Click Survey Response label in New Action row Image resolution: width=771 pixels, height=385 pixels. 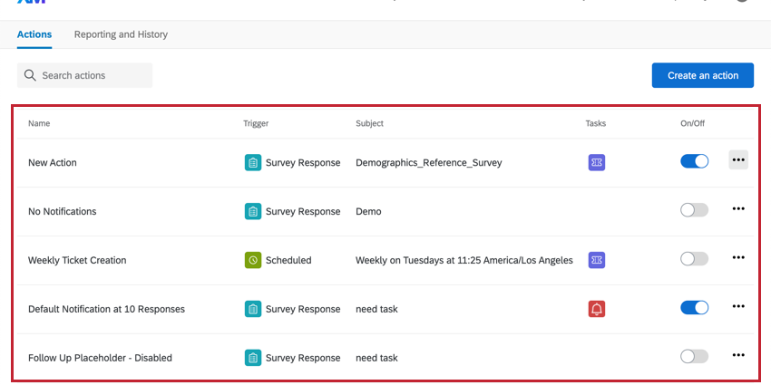(x=303, y=162)
